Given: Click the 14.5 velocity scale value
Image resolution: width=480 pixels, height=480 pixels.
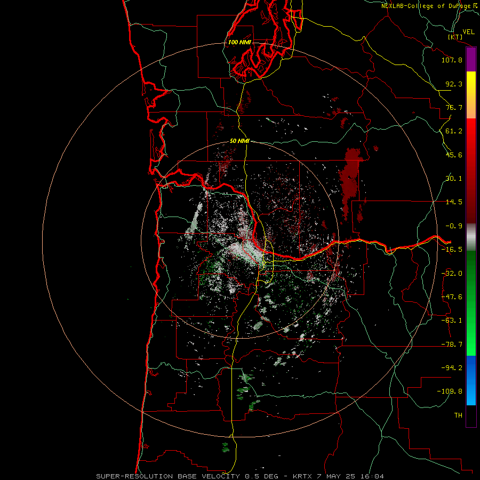Looking at the screenshot, I should coord(454,202).
